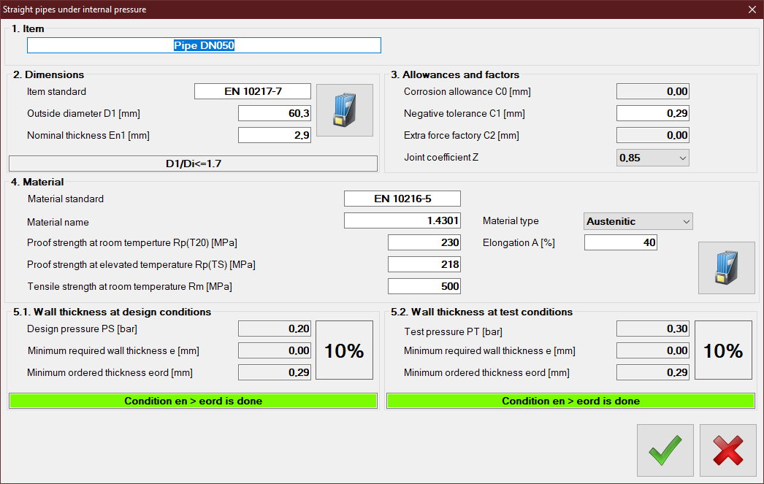Click the Tensile strength Rm field
This screenshot has width=764, height=484.
424,286
